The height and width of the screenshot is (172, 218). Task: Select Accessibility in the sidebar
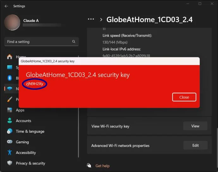click(x=26, y=152)
